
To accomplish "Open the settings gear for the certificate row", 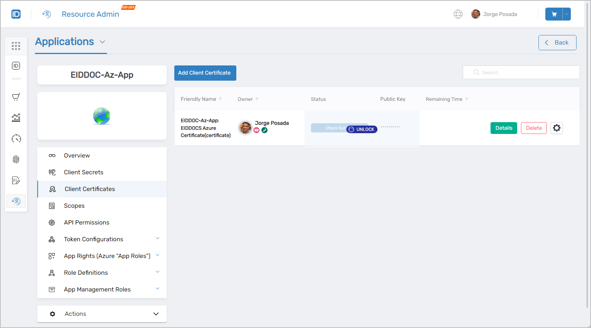I will pos(556,128).
